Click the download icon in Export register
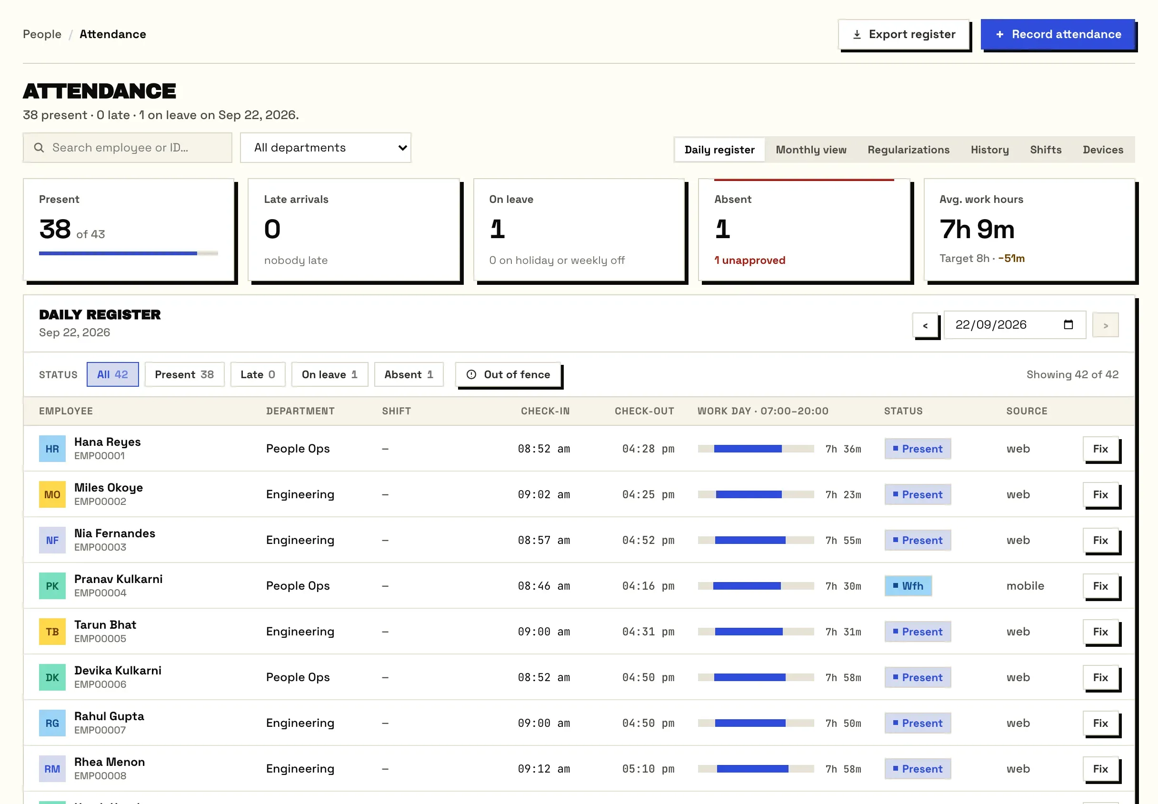The image size is (1158, 804). coord(857,34)
